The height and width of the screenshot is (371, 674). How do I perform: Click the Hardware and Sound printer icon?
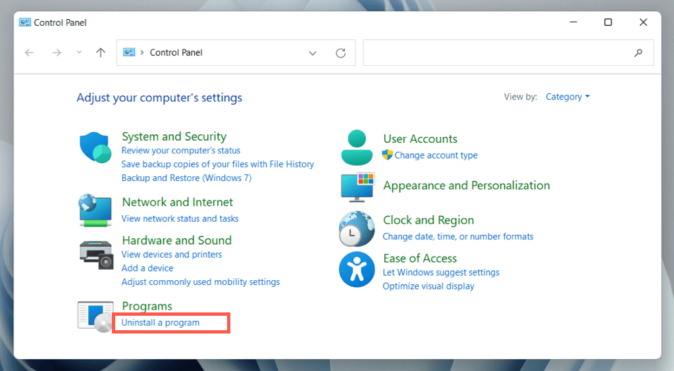tap(95, 253)
